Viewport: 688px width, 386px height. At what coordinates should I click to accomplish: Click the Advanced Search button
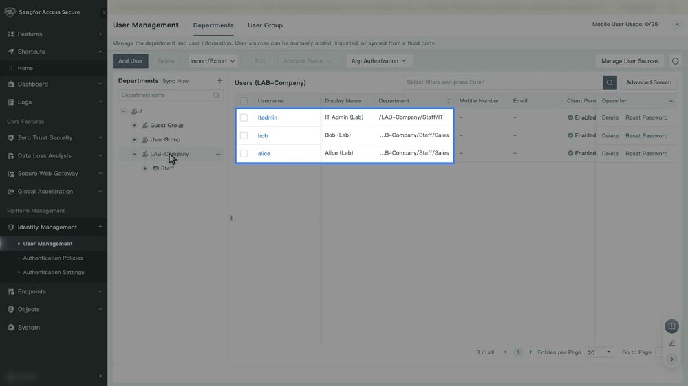tap(649, 82)
